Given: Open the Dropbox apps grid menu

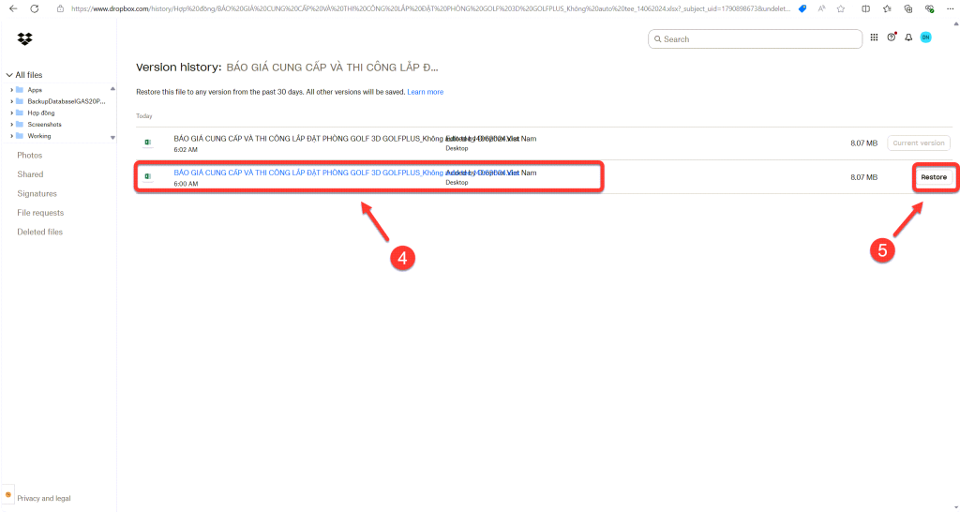Looking at the screenshot, I should tap(874, 38).
